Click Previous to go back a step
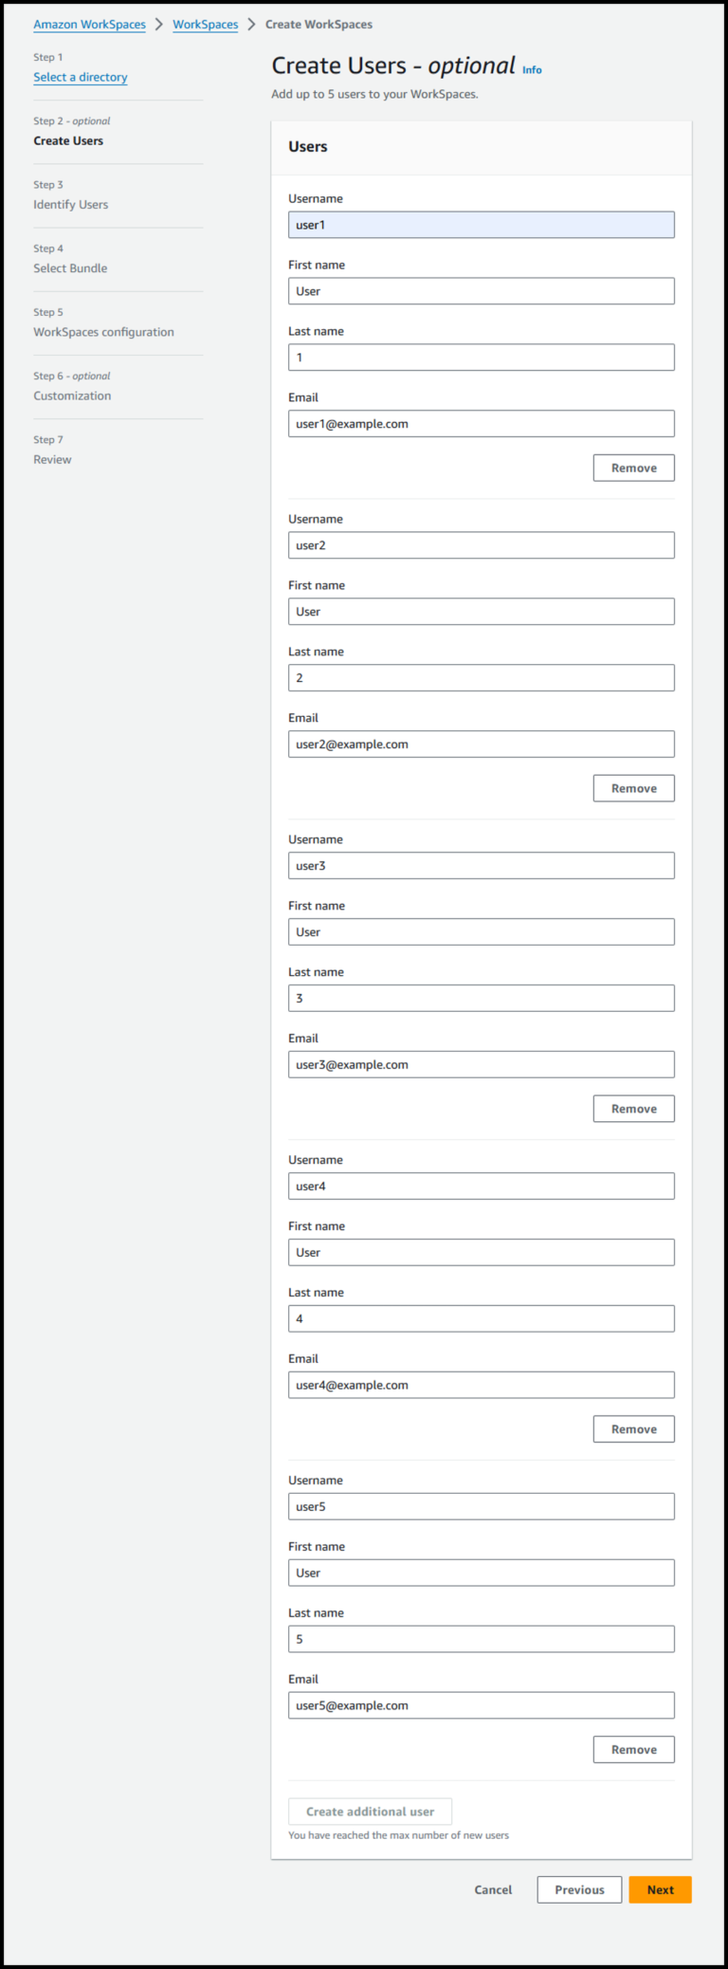 578,1889
